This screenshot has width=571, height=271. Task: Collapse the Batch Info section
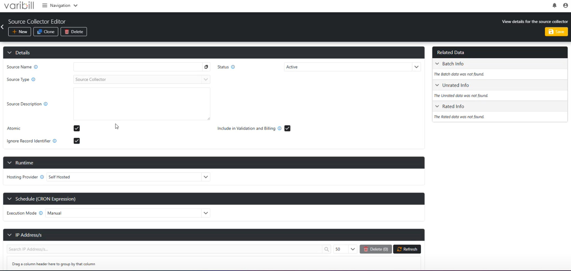437,63
